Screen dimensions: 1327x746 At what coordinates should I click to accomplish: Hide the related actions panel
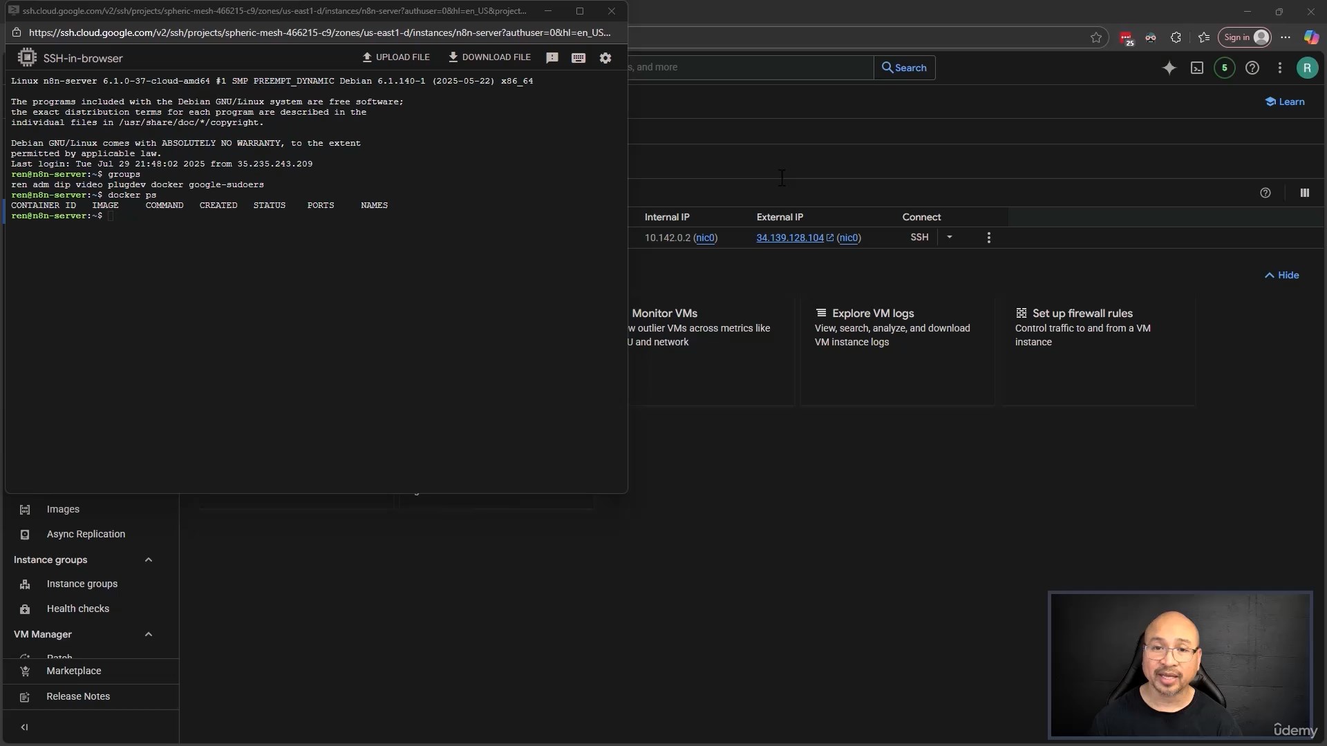pos(1282,275)
